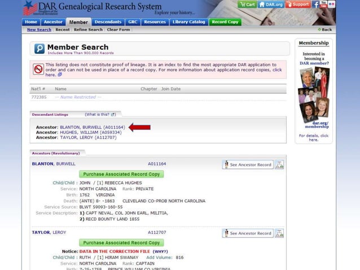Image resolution: width=360 pixels, height=270 pixels.
Task: Click the (WHY?) correction file link
Action: coord(160,251)
